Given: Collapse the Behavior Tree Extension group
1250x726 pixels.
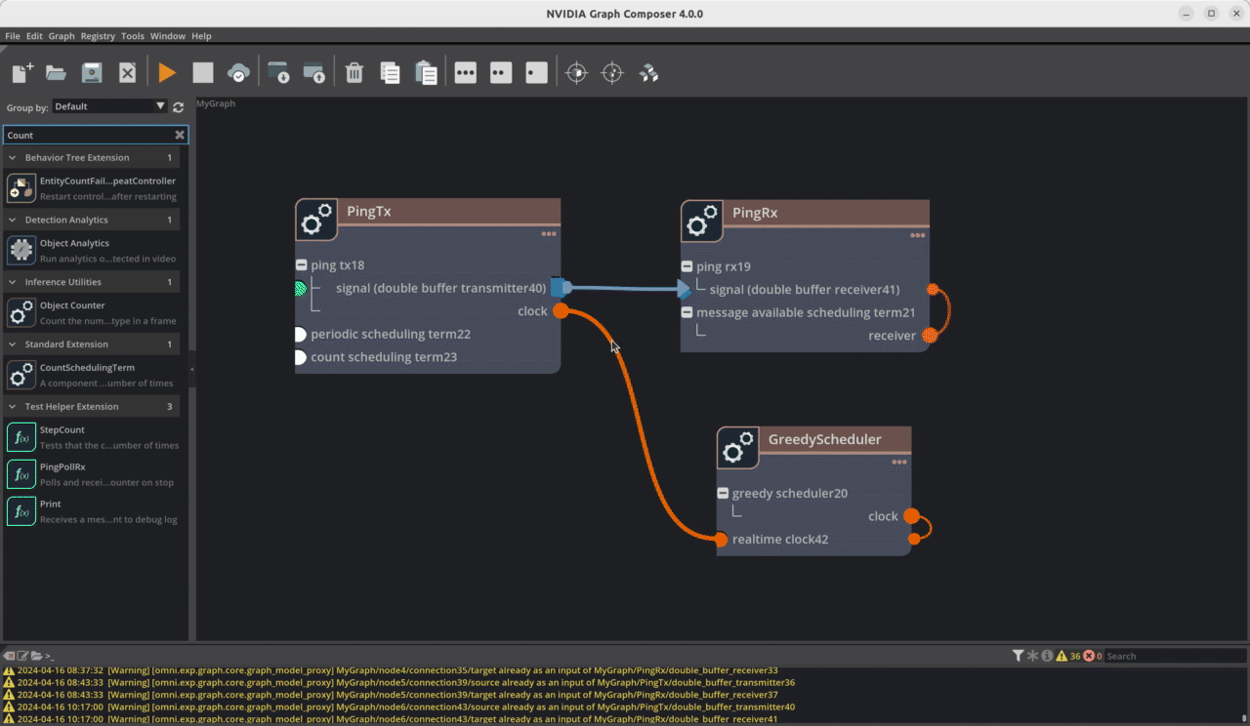Looking at the screenshot, I should (x=13, y=157).
